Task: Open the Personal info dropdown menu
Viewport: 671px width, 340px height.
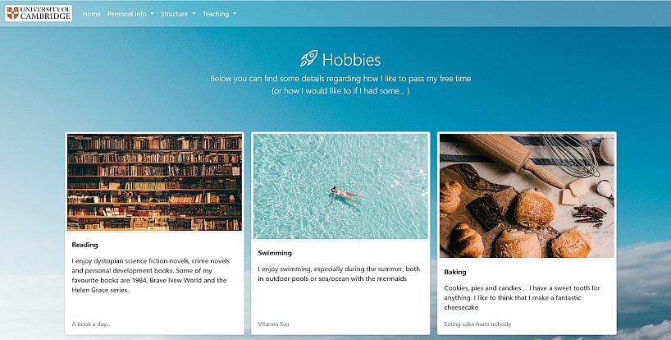Action: 130,14
